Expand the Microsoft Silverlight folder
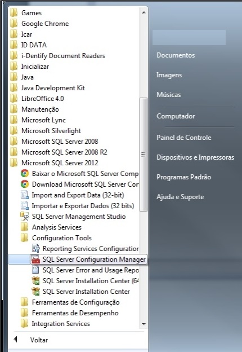This screenshot has width=242, height=352. click(x=51, y=131)
